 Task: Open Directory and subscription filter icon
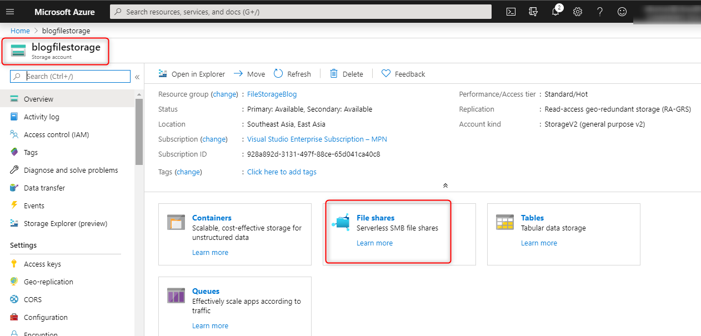(x=533, y=12)
